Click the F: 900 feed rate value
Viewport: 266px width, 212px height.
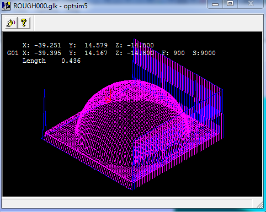click(173, 53)
